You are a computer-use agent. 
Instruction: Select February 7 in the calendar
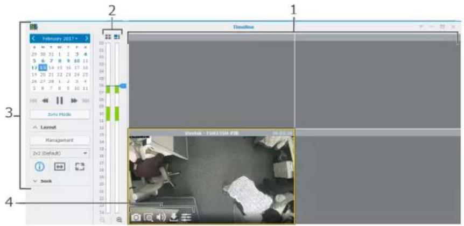51,61
